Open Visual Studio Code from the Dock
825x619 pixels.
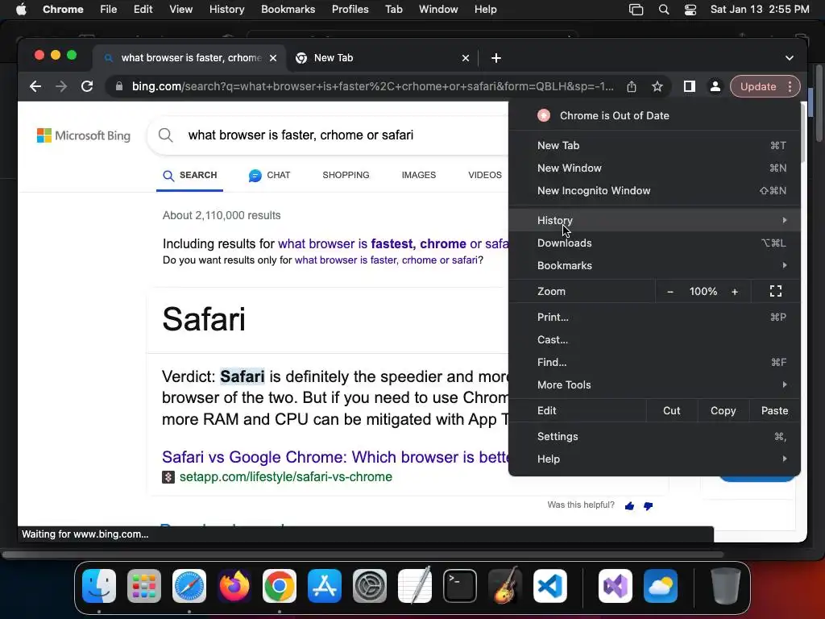(x=549, y=586)
